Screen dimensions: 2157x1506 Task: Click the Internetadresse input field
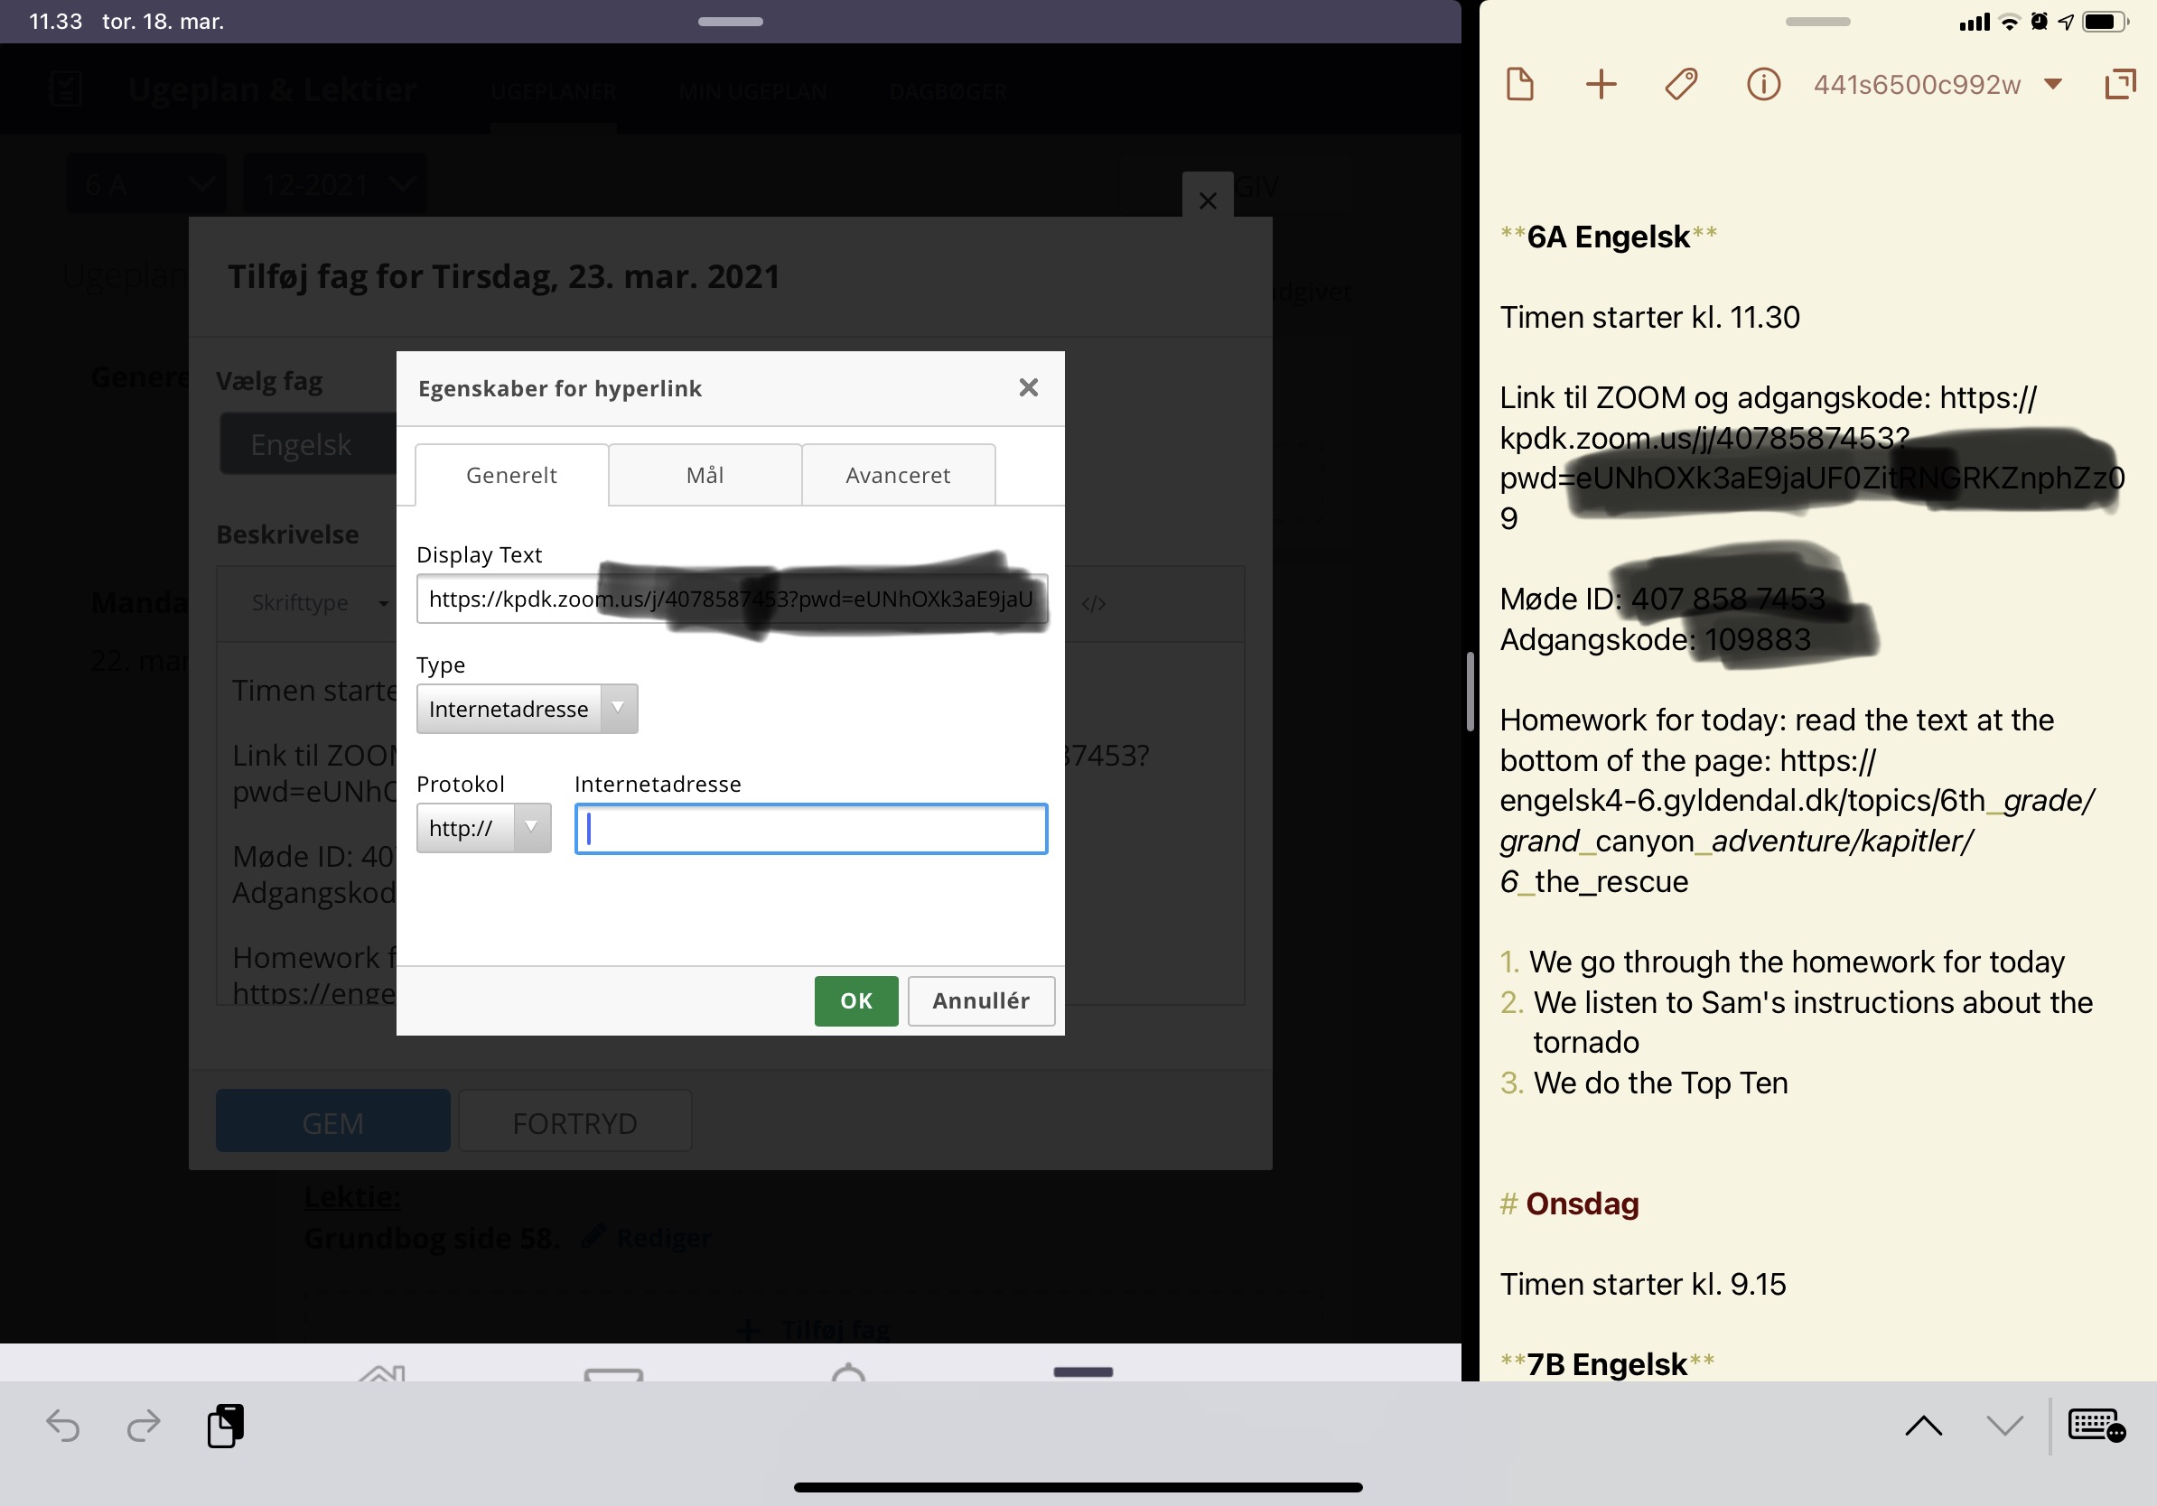(811, 829)
